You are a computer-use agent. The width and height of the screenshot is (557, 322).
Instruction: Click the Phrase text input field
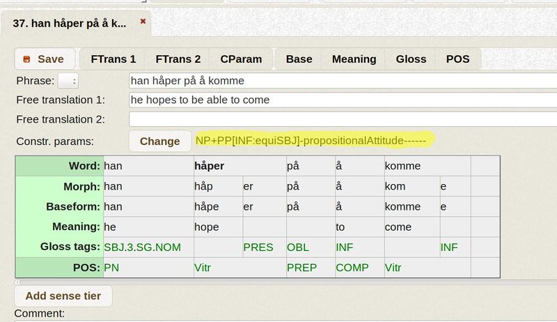point(341,81)
